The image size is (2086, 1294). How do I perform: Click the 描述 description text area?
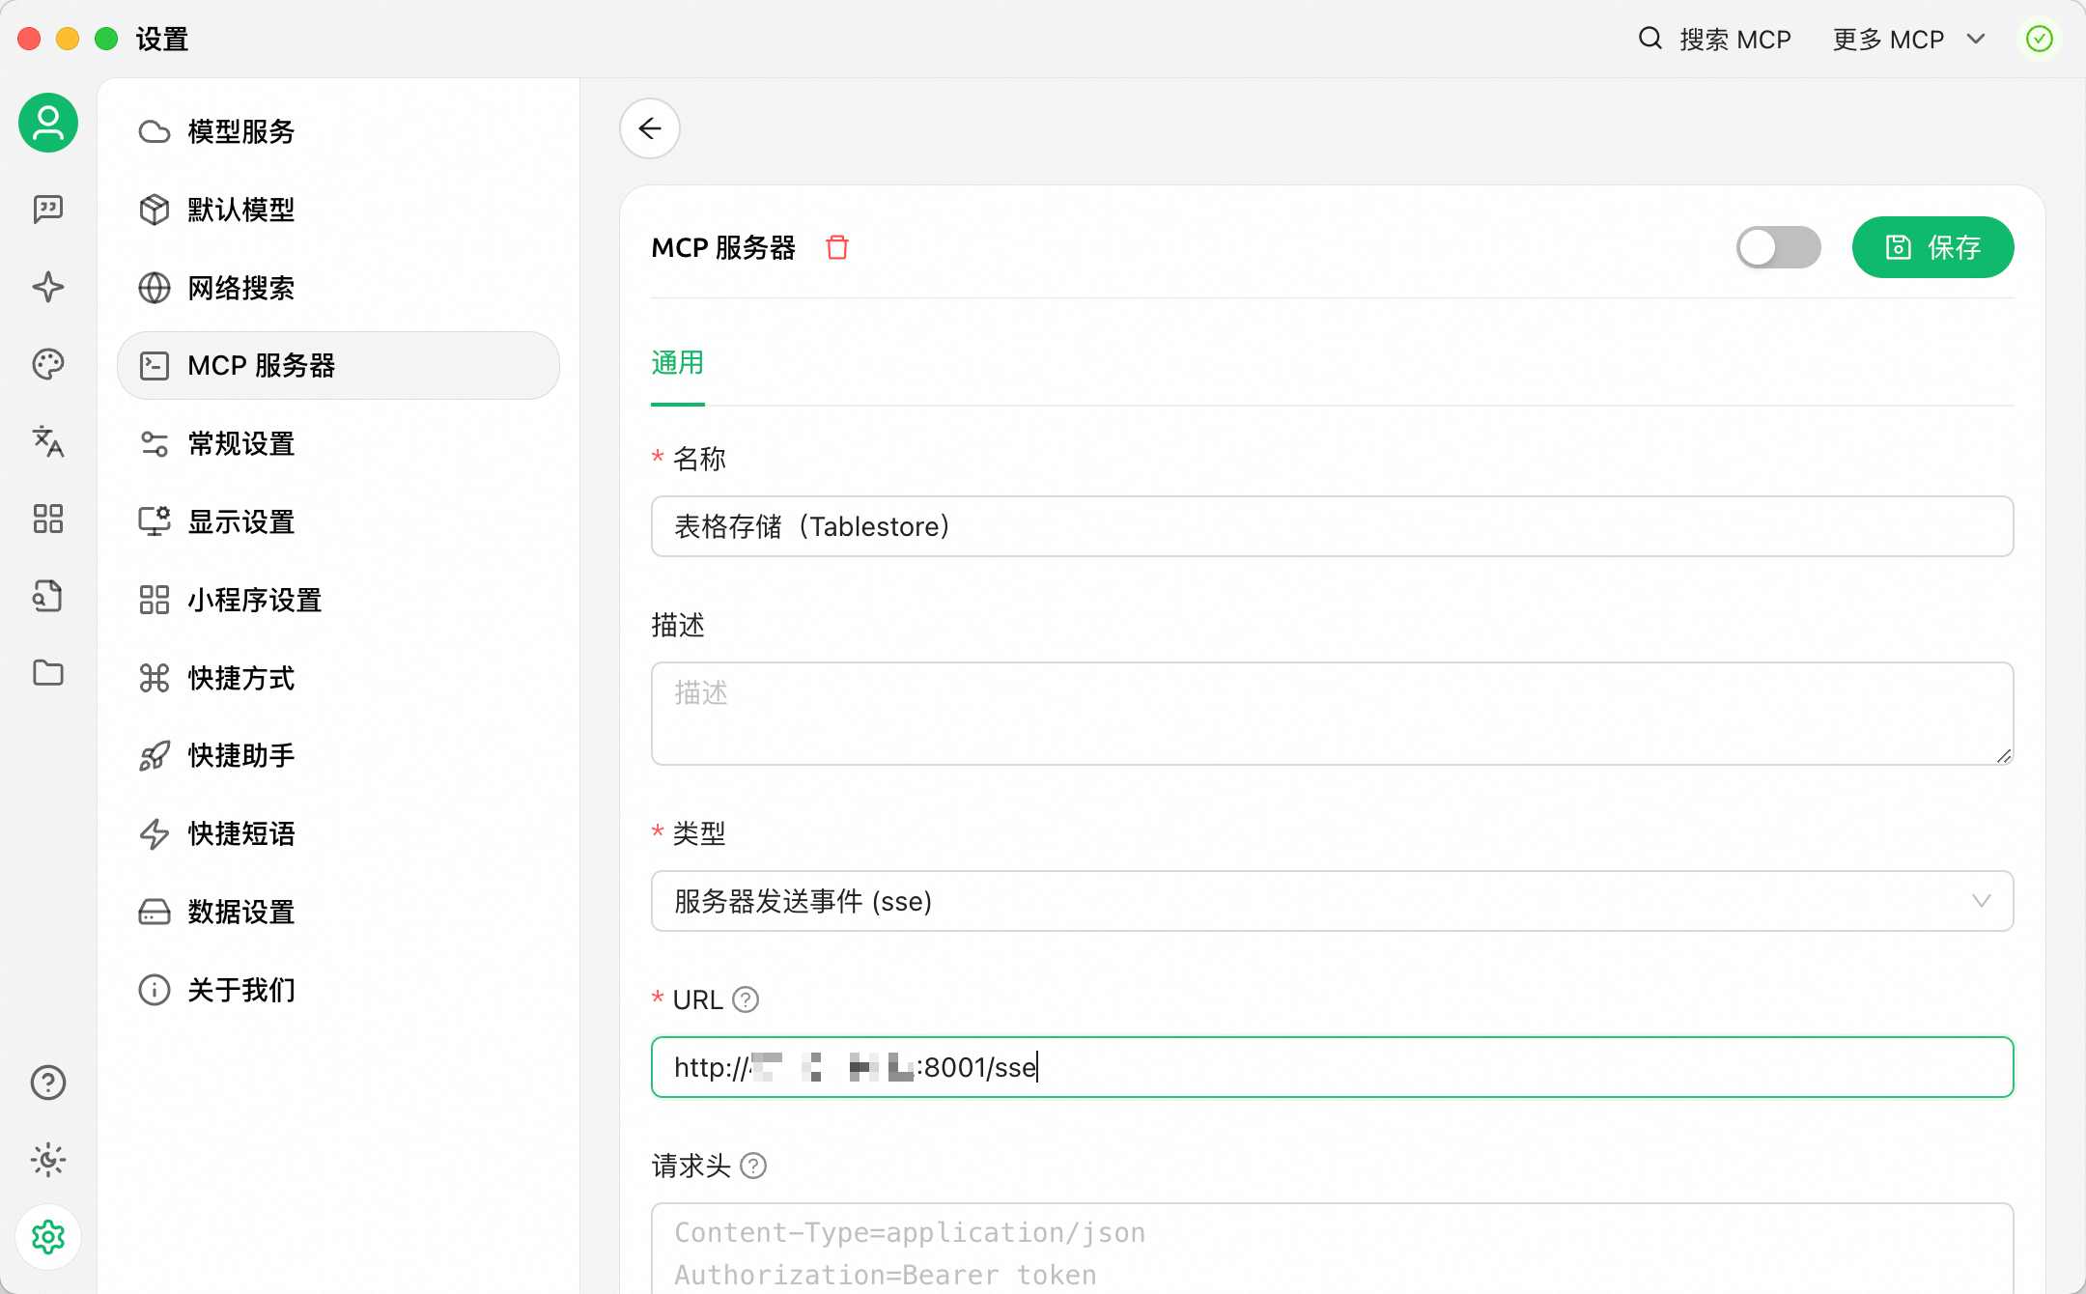pos(1332,714)
